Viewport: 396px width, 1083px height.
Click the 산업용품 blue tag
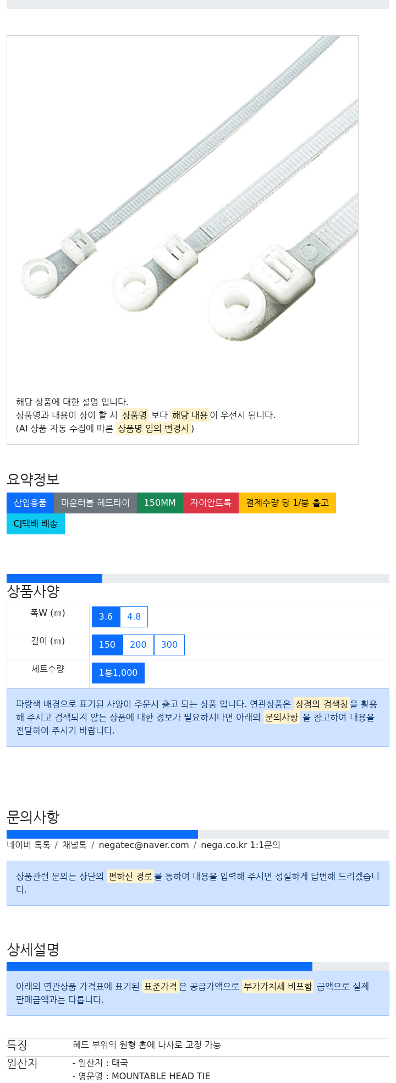[30, 503]
